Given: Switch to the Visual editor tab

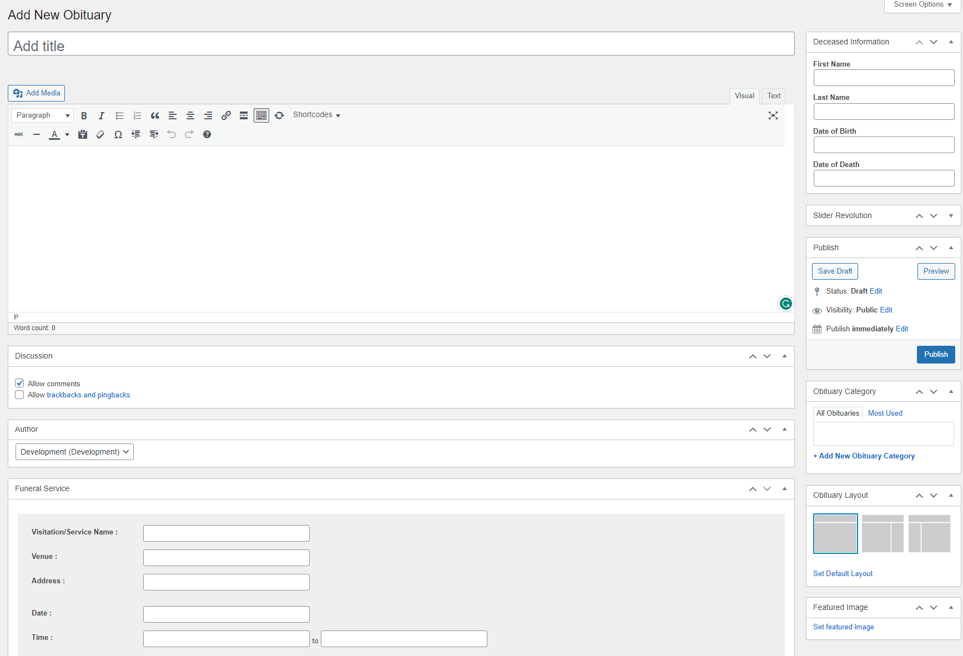Looking at the screenshot, I should 744,96.
